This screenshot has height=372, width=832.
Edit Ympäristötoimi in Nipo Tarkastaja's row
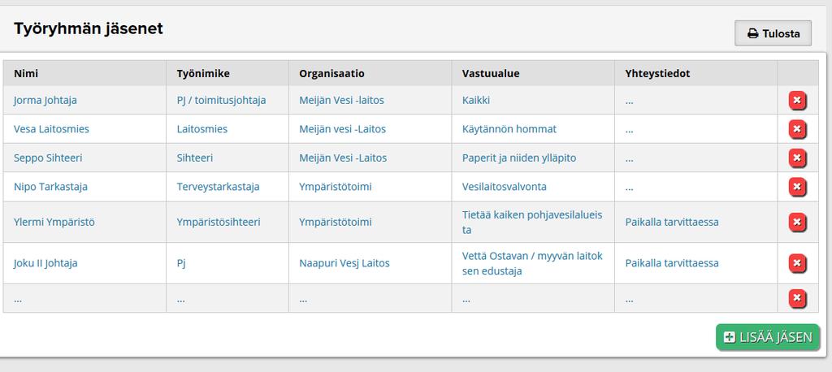pos(336,187)
